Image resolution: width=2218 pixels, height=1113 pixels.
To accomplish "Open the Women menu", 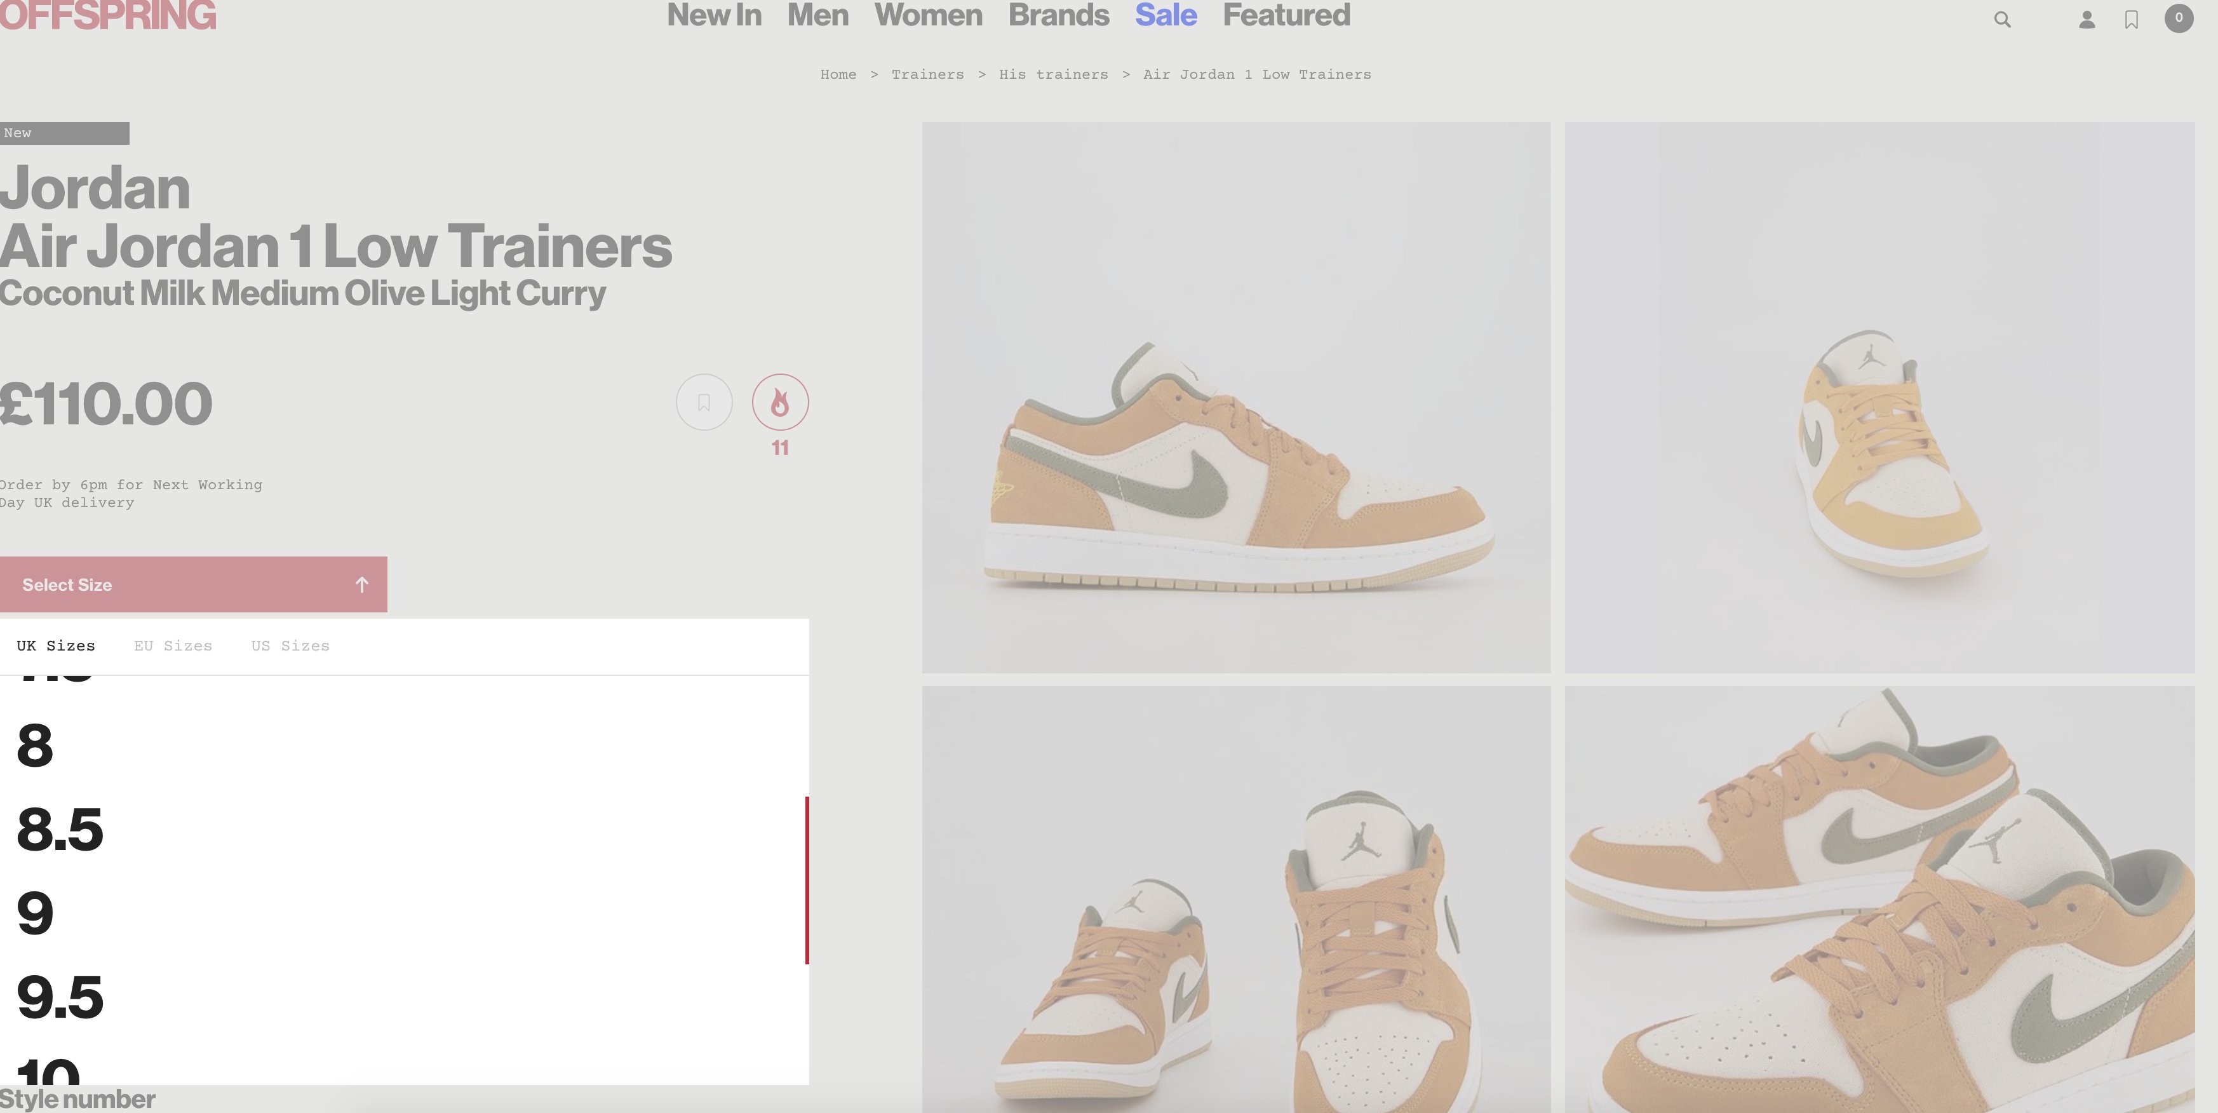I will pos(928,15).
